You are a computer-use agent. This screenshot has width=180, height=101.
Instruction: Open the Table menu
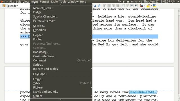[54, 2]
